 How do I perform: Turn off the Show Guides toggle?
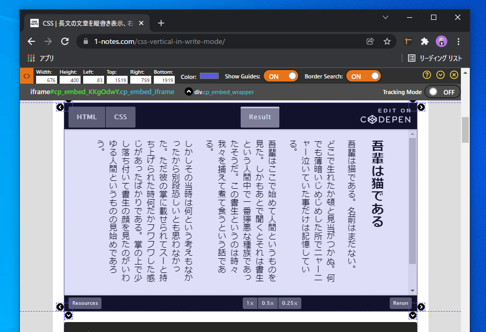[280, 75]
